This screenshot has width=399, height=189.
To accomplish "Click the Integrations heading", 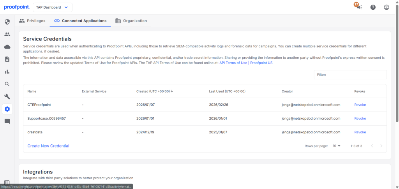I will 38,172.
